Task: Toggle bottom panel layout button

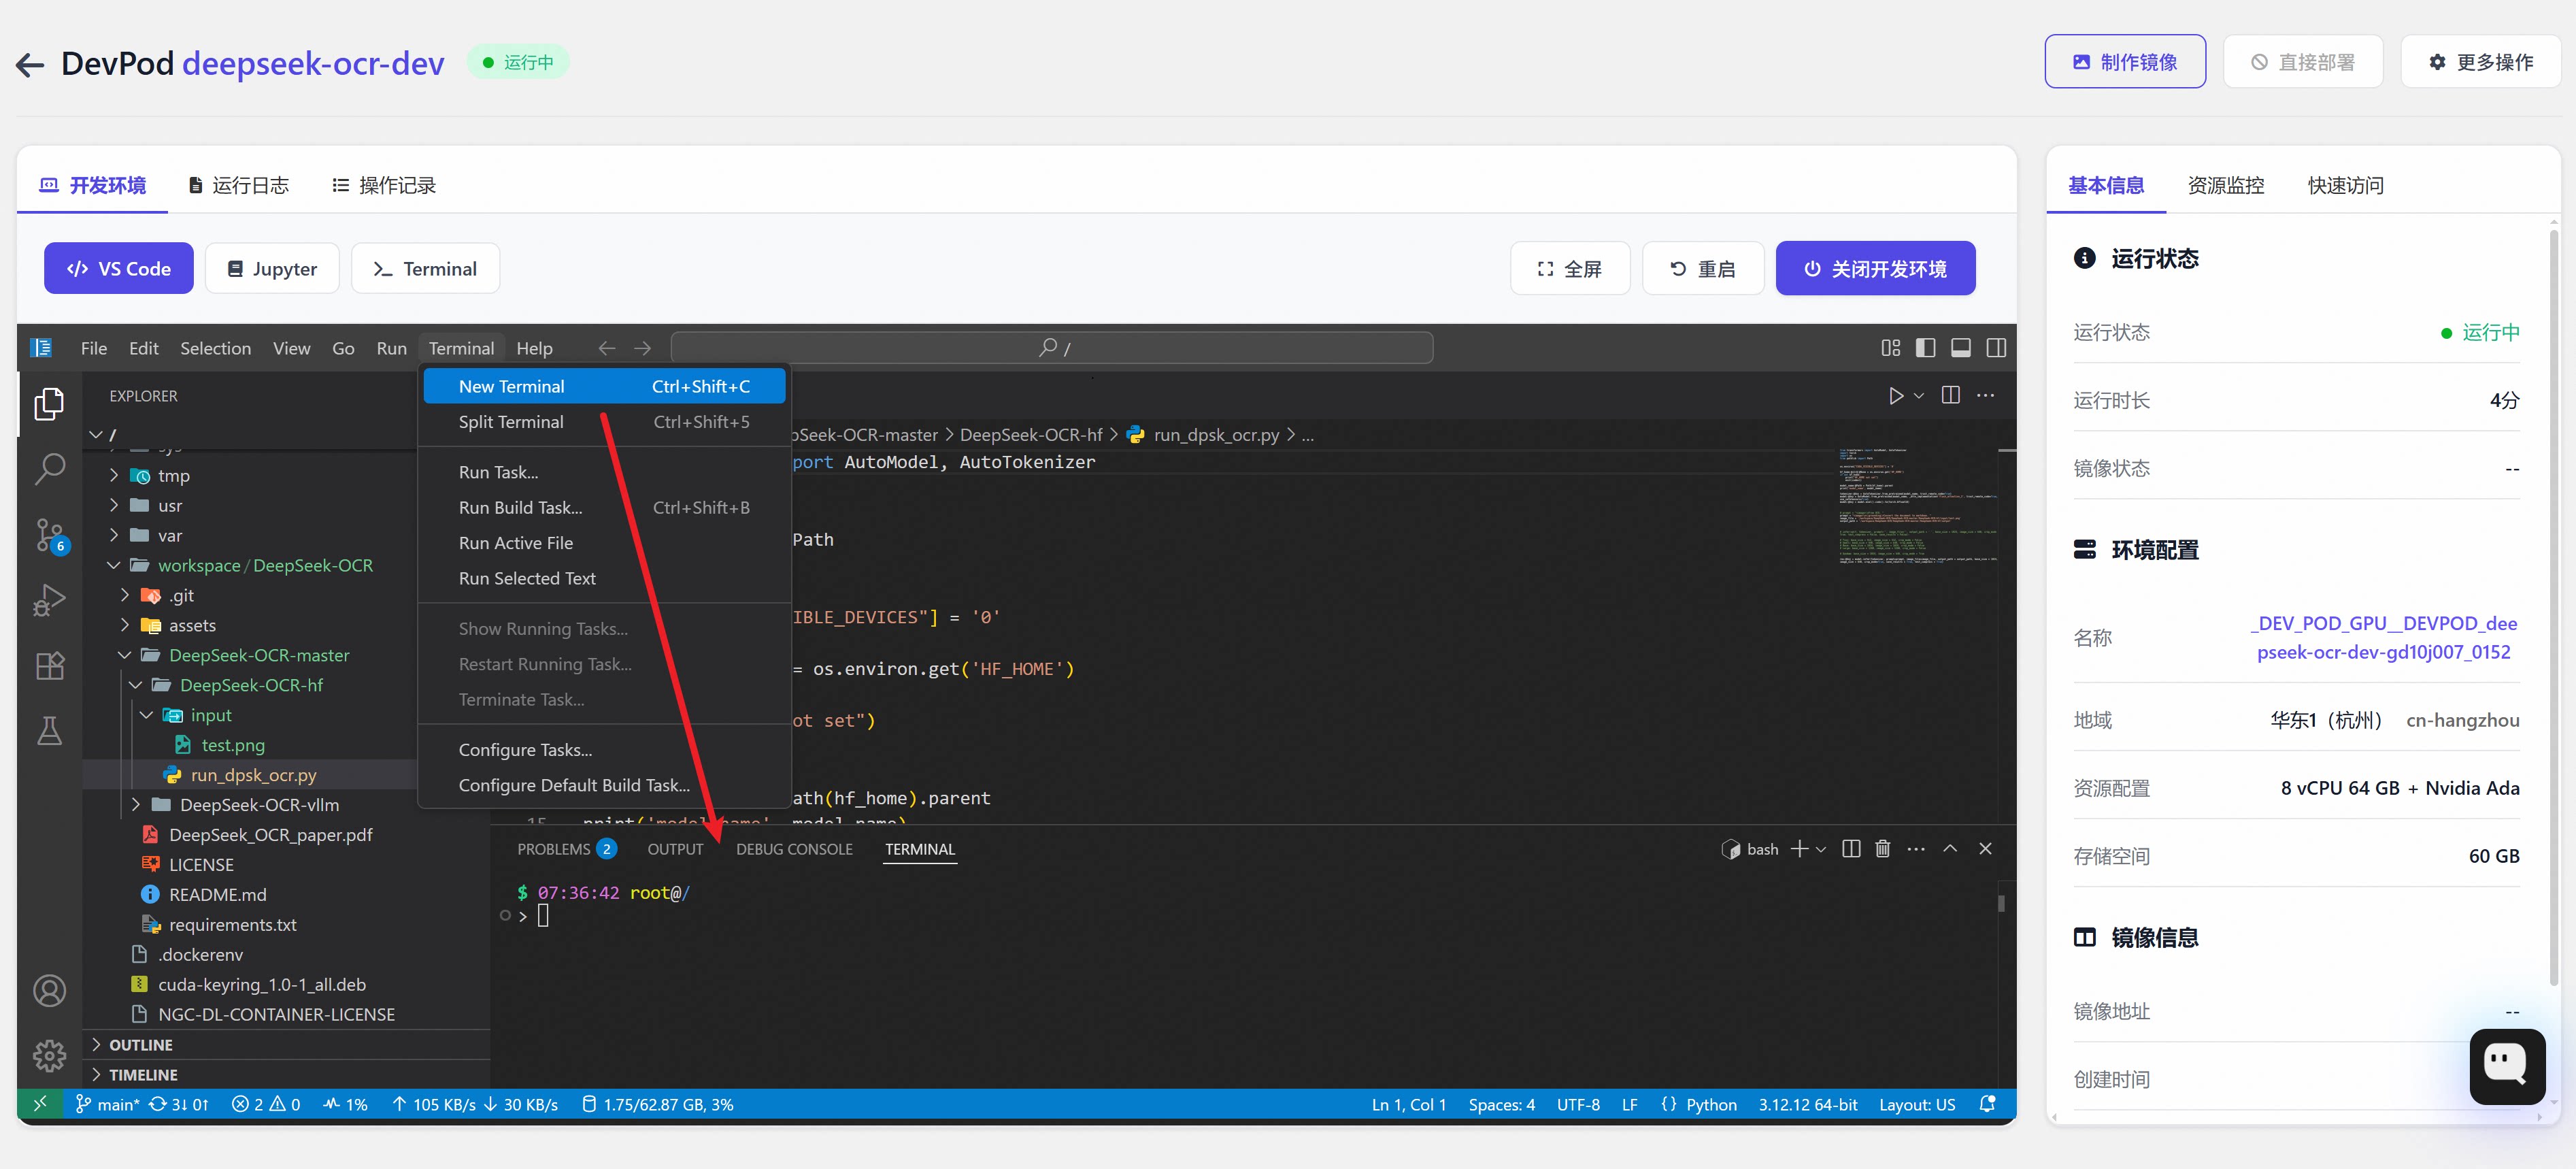Action: tap(1960, 348)
